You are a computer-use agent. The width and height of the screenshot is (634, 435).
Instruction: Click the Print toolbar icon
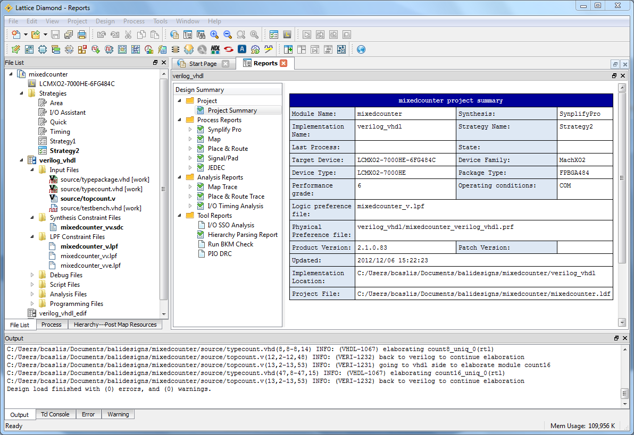pos(82,35)
